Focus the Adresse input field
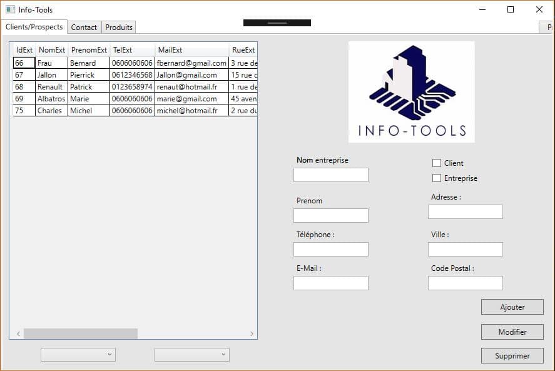The height and width of the screenshot is (371, 555). 465,211
